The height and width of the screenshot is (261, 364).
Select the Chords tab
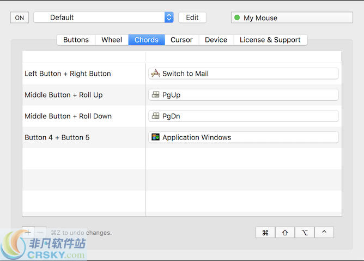tap(147, 40)
